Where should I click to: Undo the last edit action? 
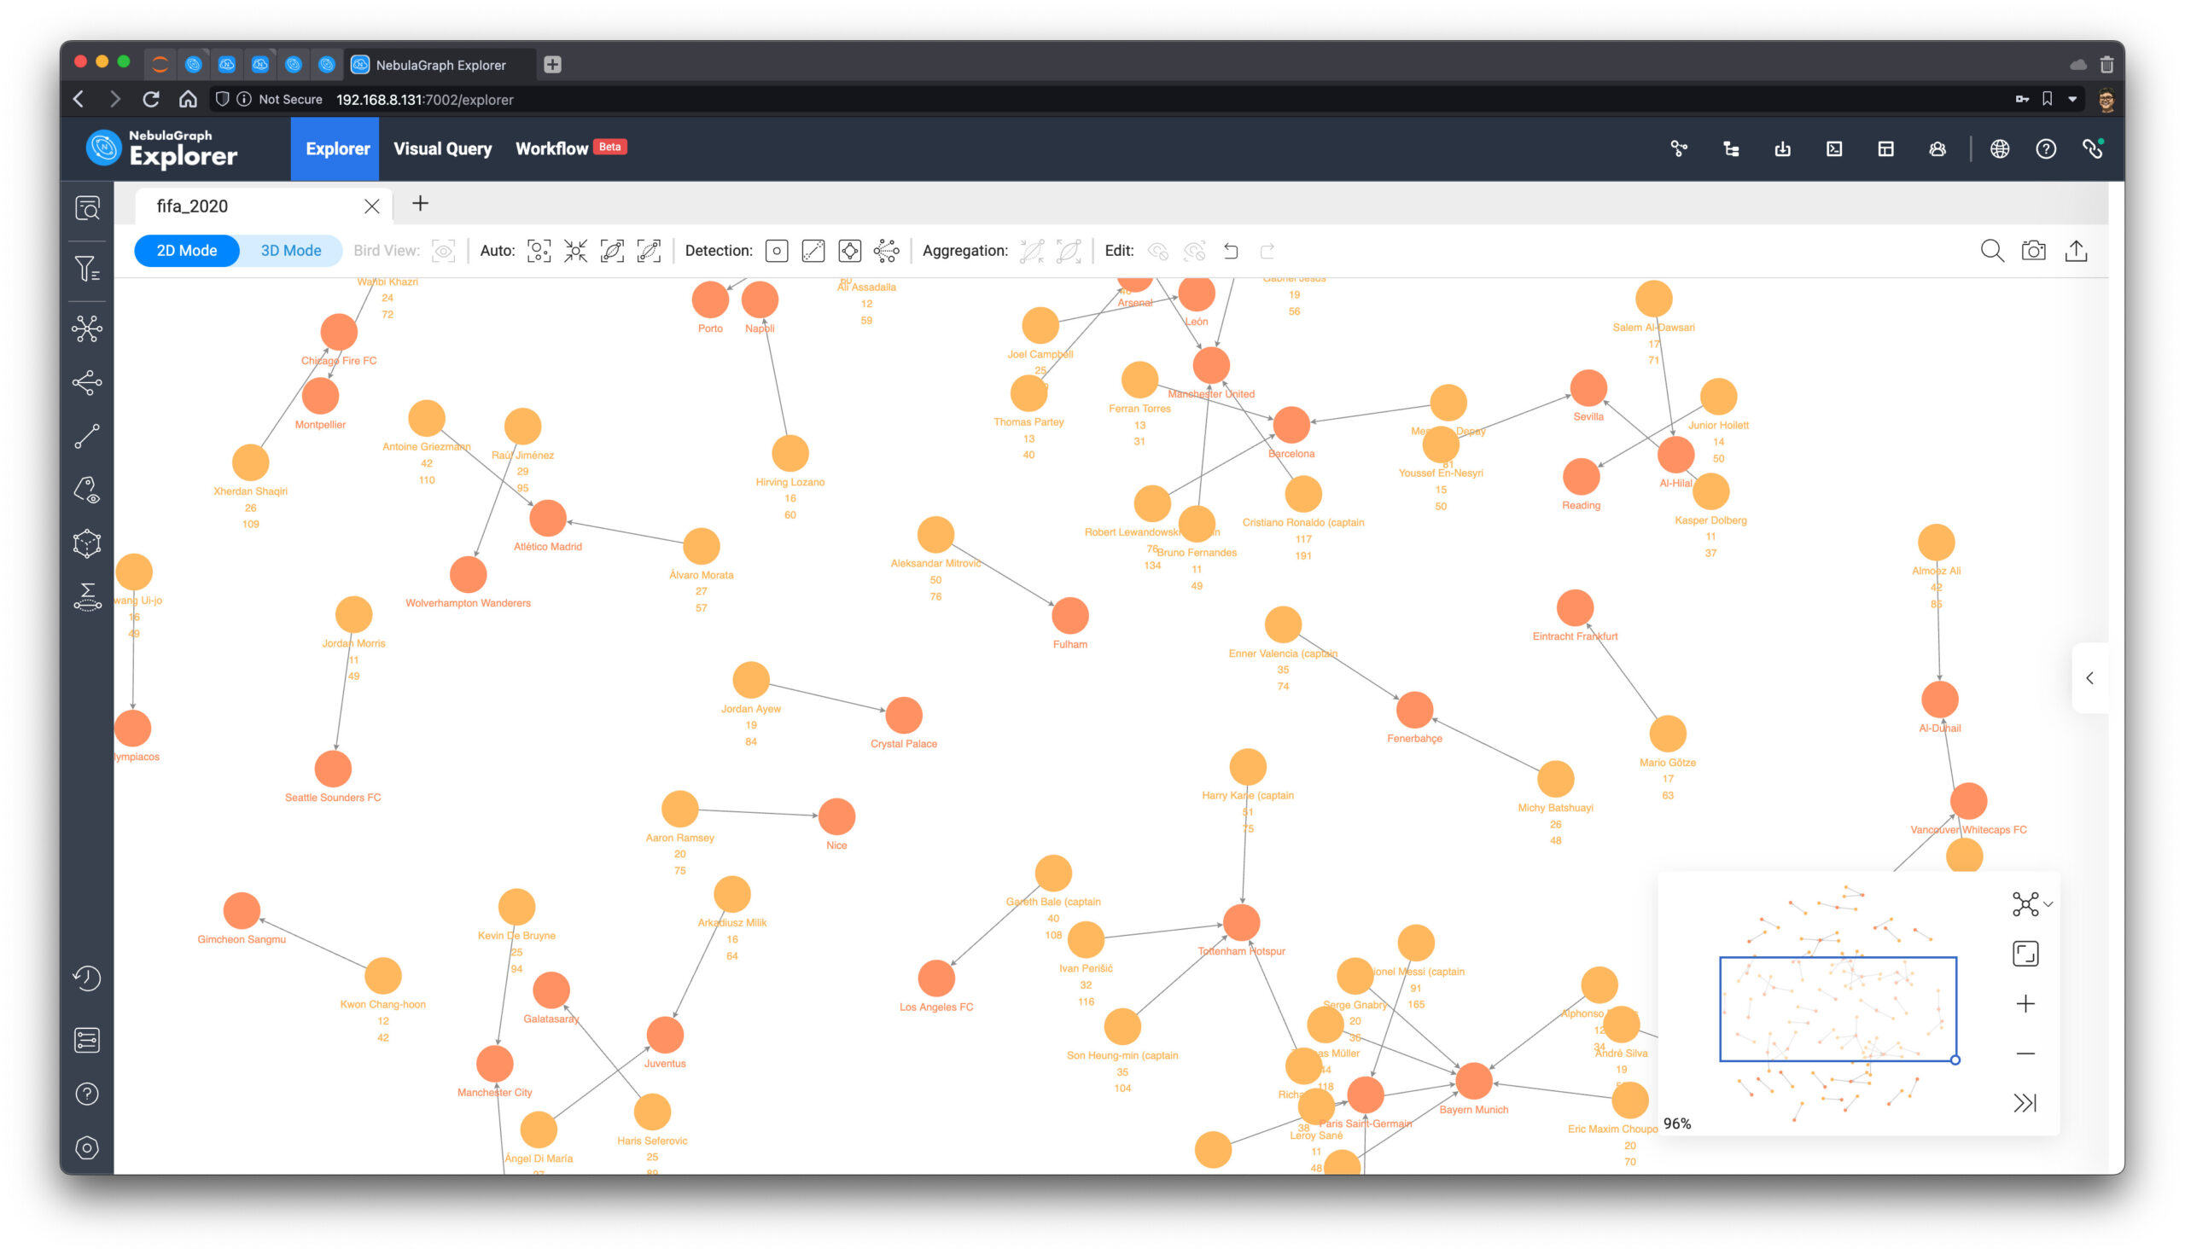tap(1231, 251)
